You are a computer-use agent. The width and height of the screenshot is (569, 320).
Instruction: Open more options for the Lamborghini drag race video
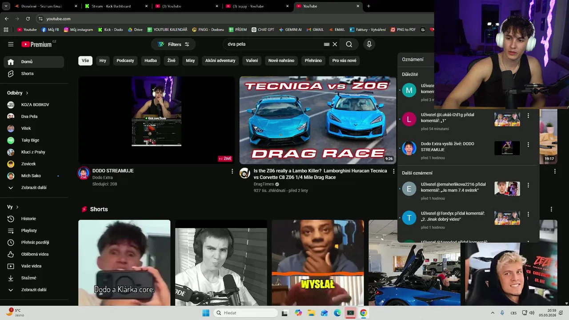coord(393,171)
